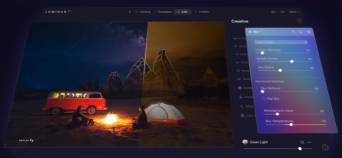Viewport: 342px width, 158px height.
Task: Click the Publish button
Action: click(x=202, y=12)
